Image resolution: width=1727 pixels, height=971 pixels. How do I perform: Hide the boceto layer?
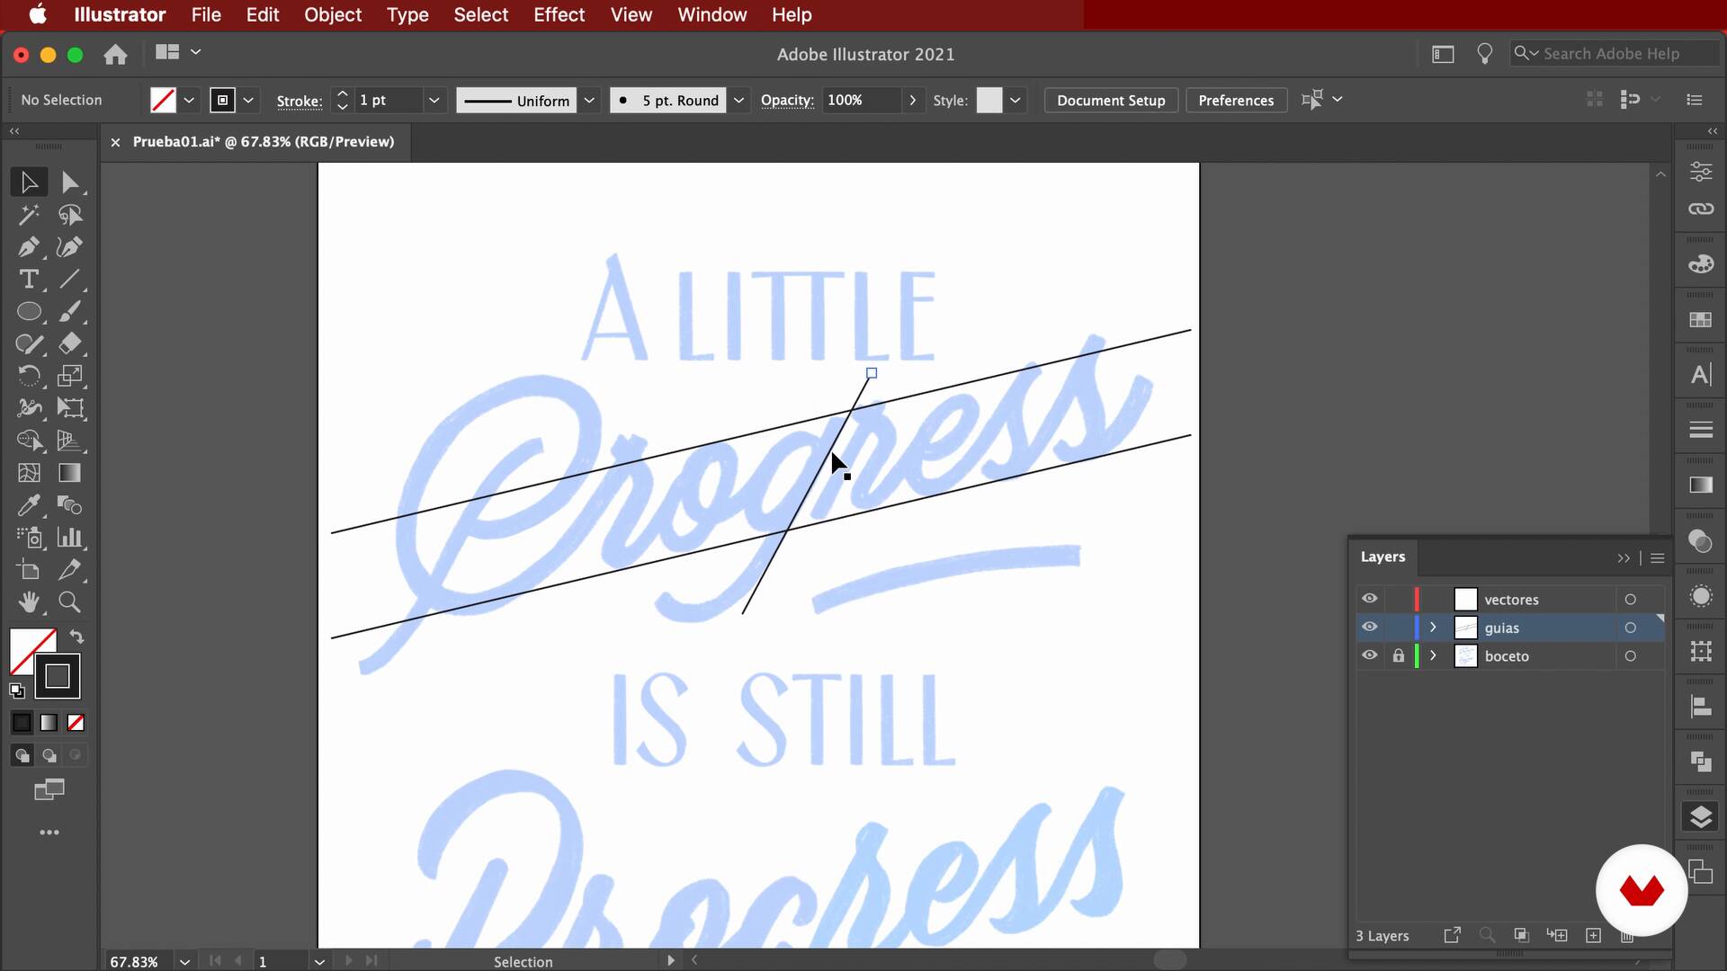click(x=1369, y=655)
